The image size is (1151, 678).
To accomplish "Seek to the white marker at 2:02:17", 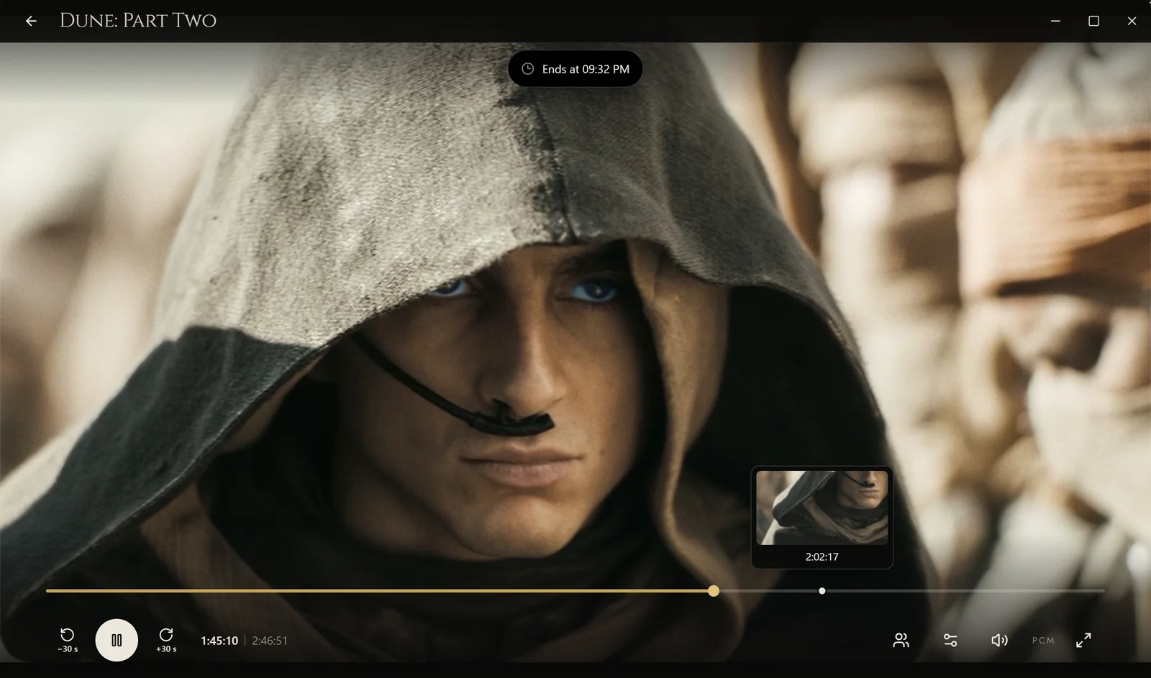I will point(822,591).
